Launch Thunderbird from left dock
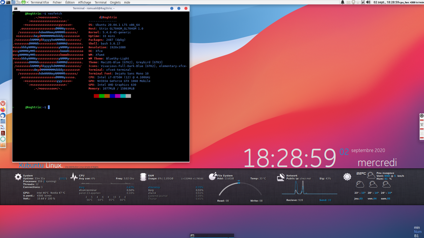This screenshot has width=424, height=238. coord(3,115)
